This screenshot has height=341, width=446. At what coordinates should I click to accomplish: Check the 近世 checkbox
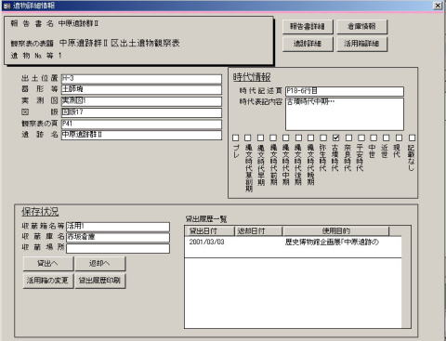[x=386, y=138]
